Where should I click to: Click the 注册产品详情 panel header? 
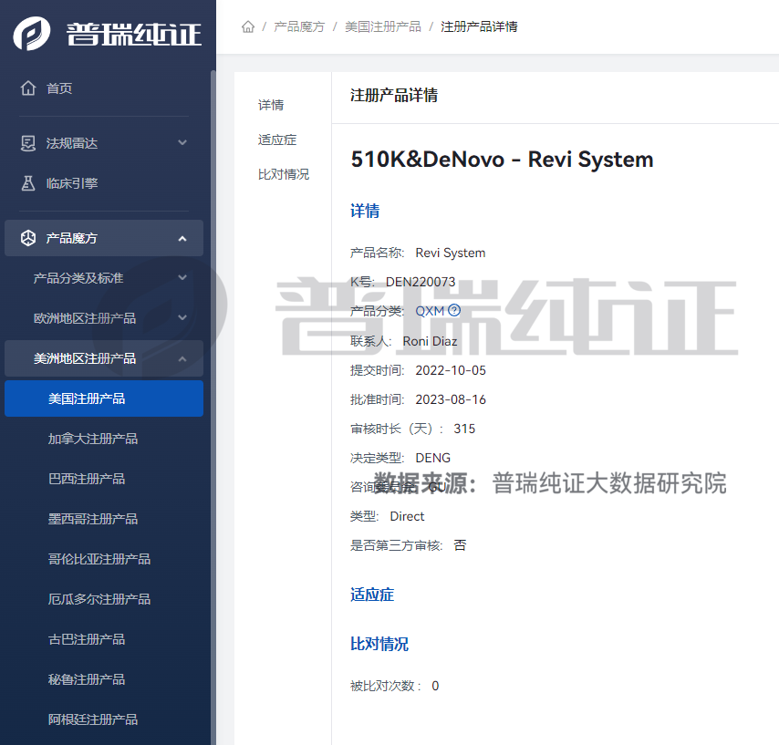[x=394, y=96]
